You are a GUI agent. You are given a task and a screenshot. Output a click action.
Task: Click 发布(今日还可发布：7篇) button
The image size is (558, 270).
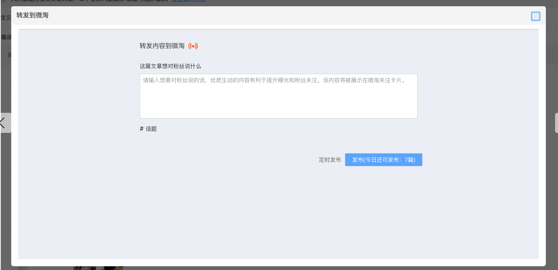click(384, 160)
